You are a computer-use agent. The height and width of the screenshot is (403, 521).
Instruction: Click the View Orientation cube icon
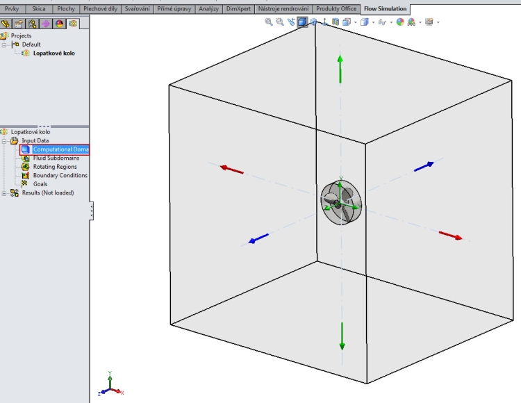pos(347,22)
